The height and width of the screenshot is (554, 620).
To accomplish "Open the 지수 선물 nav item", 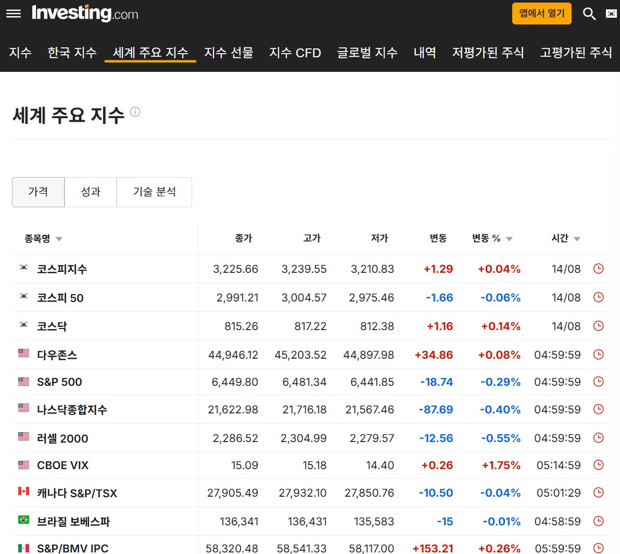I will point(229,53).
